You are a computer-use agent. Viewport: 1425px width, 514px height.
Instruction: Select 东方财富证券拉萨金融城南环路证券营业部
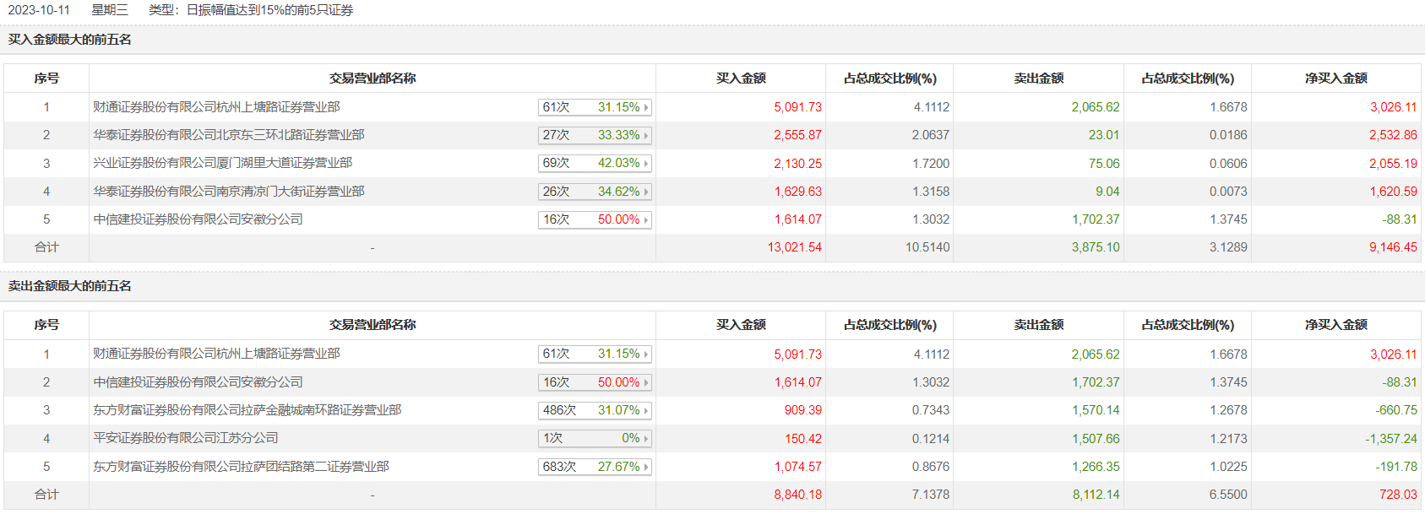pyautogui.click(x=247, y=410)
